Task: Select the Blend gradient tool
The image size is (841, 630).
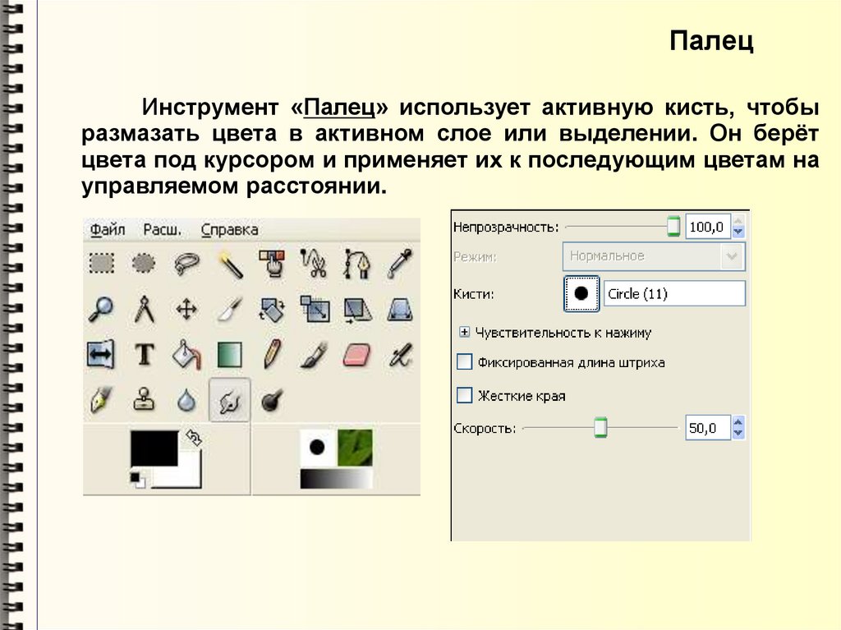Action: click(230, 355)
